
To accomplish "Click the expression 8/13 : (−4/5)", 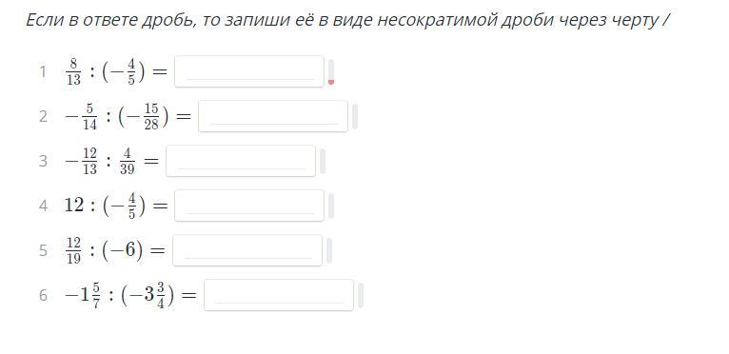I will [116, 71].
